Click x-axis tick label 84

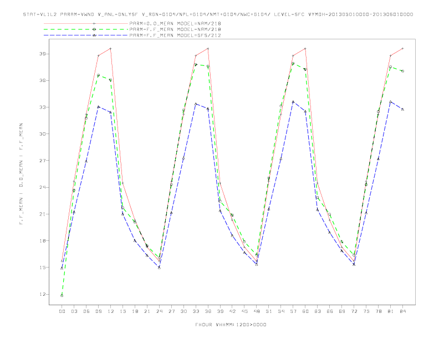(403, 311)
